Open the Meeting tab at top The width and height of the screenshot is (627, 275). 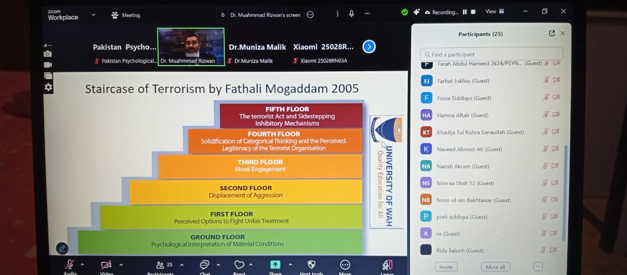pyautogui.click(x=126, y=15)
